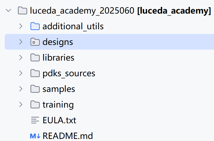This screenshot has height=141, width=214.
Task: Expand the pdks_sources folder arrow
Action: coord(21,73)
